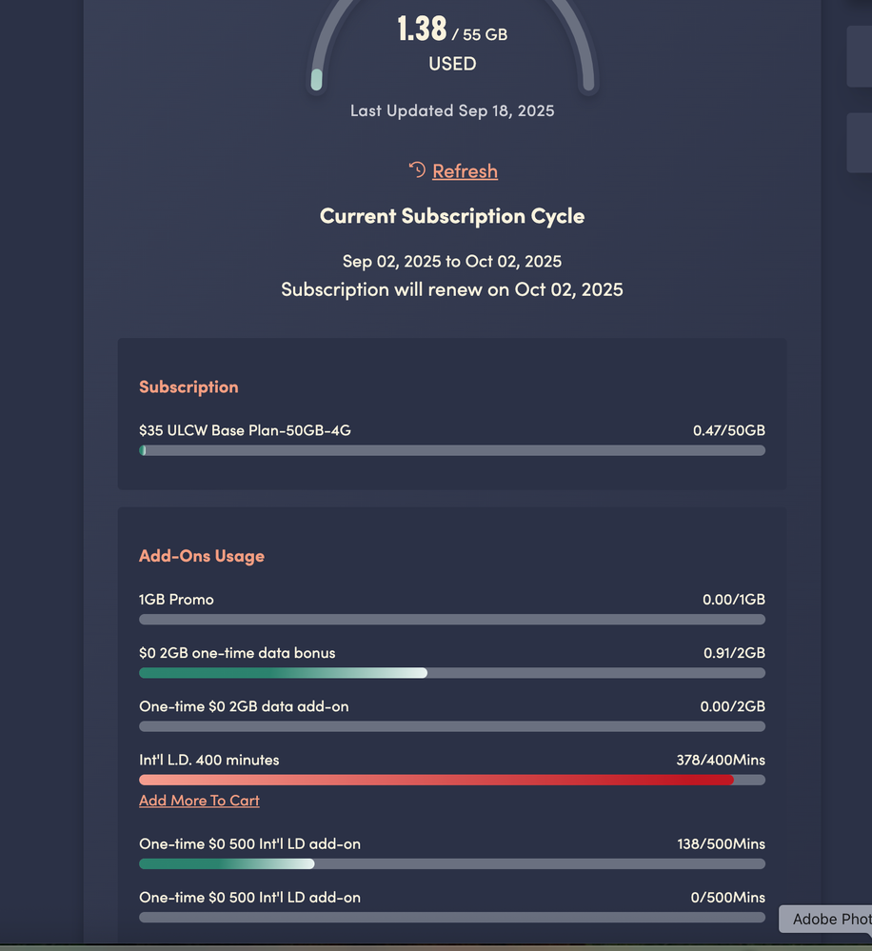Click the 138/500Mins add-on progress bar
This screenshot has height=951, width=872.
point(452,863)
